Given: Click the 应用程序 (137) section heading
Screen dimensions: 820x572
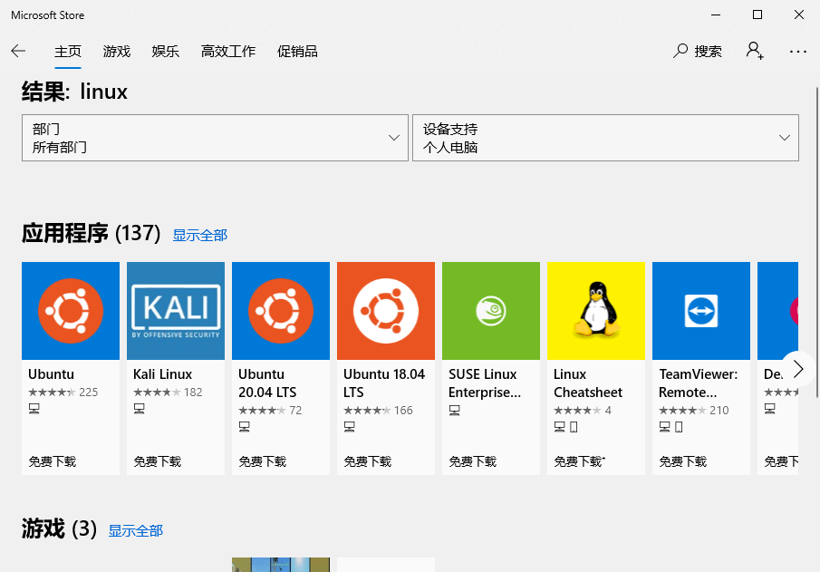Looking at the screenshot, I should click(x=91, y=233).
